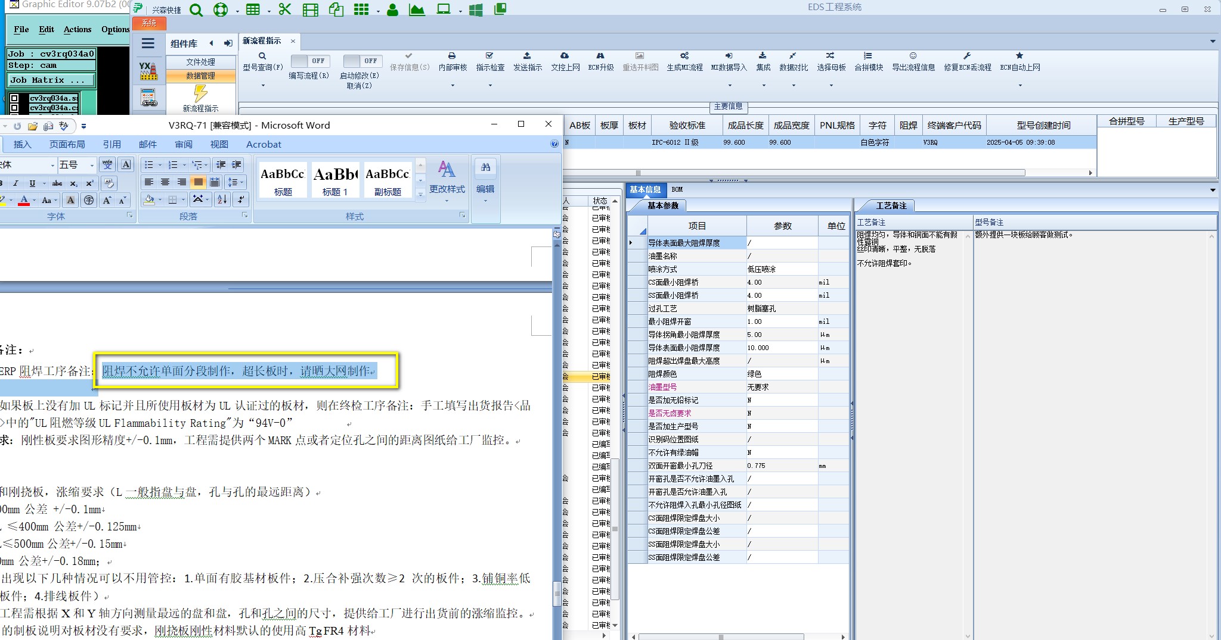The height and width of the screenshot is (640, 1221).
Task: Expand 型号查询(F) dropdown arrow
Action: pyautogui.click(x=262, y=85)
